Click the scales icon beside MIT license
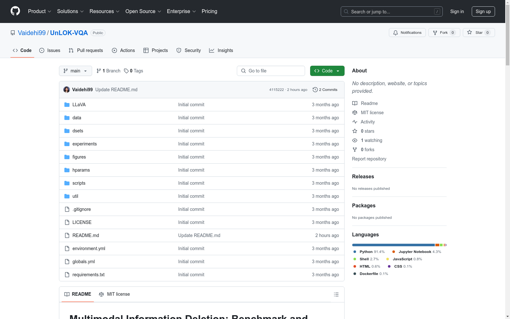Screen dimensions: 510x319 pos(355,113)
